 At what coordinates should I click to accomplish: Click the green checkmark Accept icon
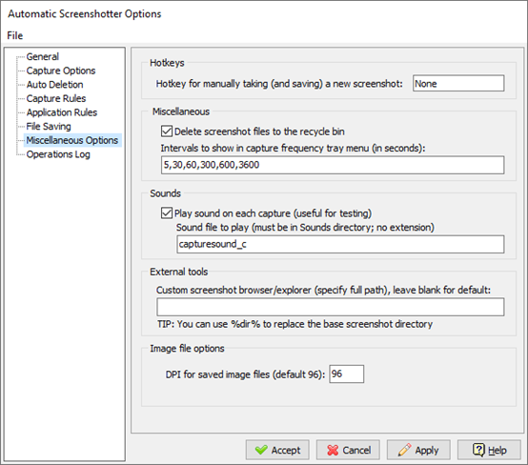point(261,450)
